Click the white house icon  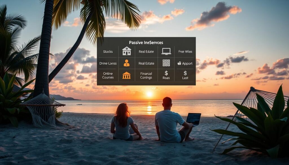tap(127, 51)
